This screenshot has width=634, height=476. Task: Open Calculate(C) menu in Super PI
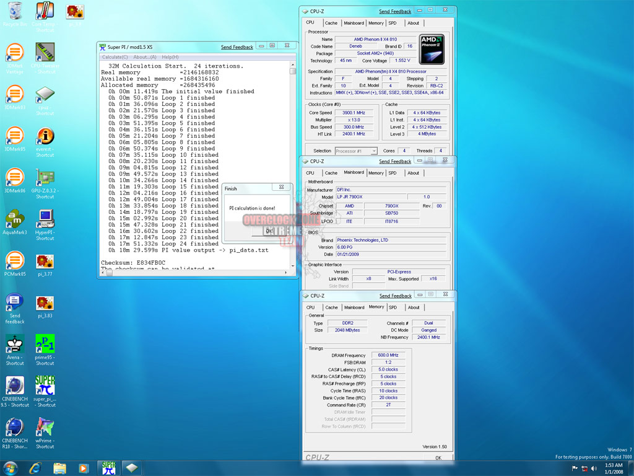coord(115,57)
